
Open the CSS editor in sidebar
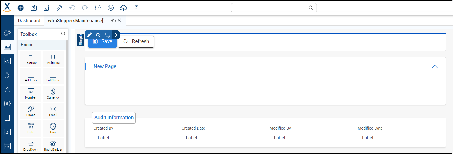(x=7, y=146)
